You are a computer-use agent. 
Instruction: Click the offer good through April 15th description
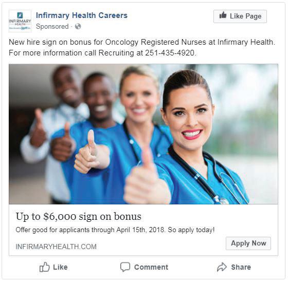(x=115, y=230)
